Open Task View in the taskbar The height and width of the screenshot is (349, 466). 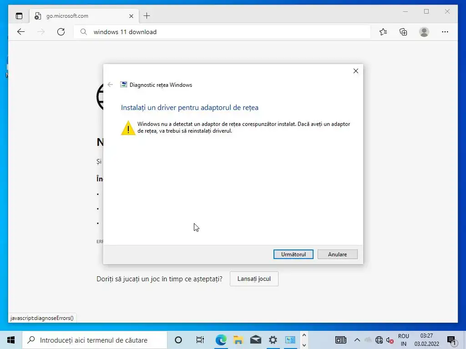pos(200,340)
